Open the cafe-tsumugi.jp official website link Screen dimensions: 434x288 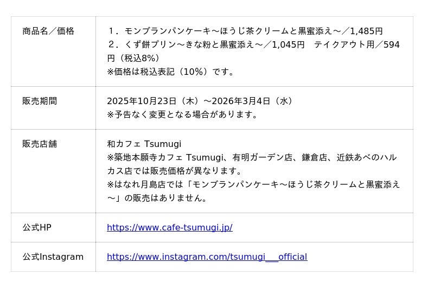click(169, 228)
